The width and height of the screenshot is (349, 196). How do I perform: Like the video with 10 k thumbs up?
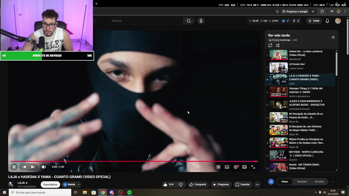pyautogui.click(x=169, y=185)
